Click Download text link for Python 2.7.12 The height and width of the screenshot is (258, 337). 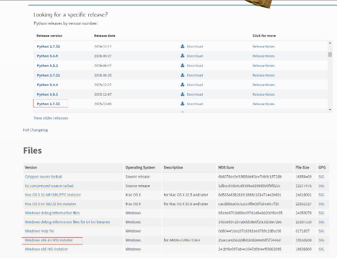pyautogui.click(x=195, y=75)
